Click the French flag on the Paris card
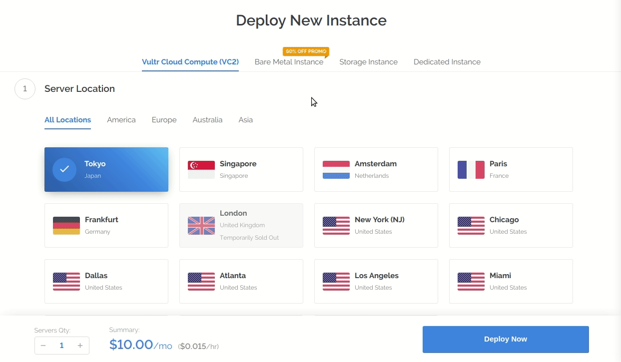Screen dimensions: 621x362 [x=471, y=170]
